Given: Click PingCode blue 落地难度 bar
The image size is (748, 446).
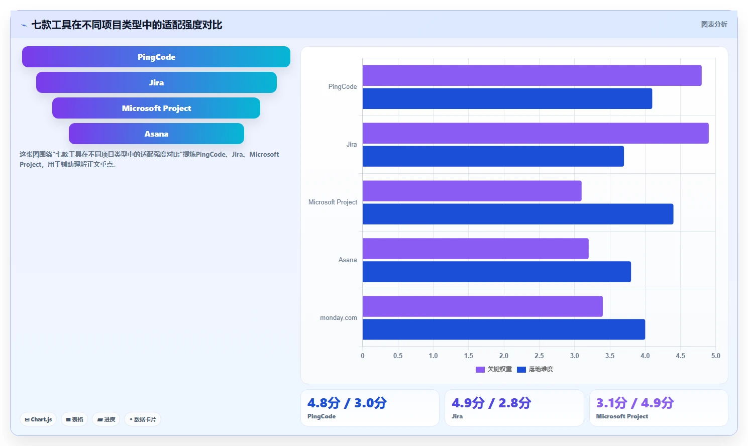Looking at the screenshot, I should (507, 98).
